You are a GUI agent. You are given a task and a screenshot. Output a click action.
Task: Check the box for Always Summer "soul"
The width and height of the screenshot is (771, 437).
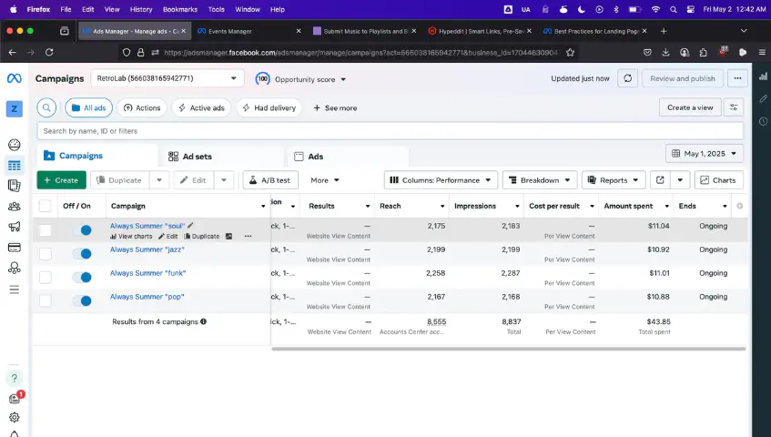point(46,230)
